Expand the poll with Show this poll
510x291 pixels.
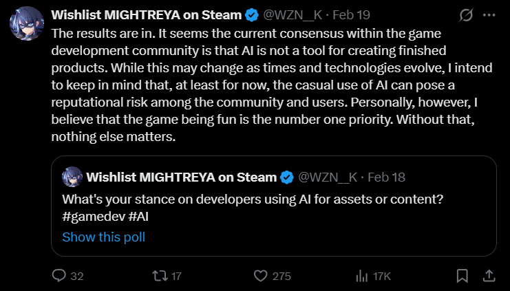[x=103, y=237]
